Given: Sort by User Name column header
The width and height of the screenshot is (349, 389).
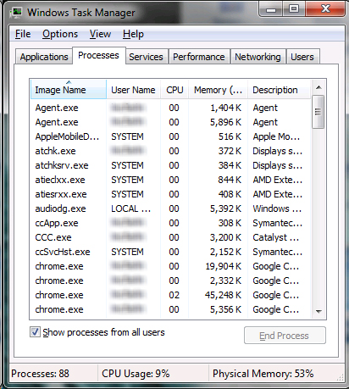Looking at the screenshot, I should click(x=133, y=90).
